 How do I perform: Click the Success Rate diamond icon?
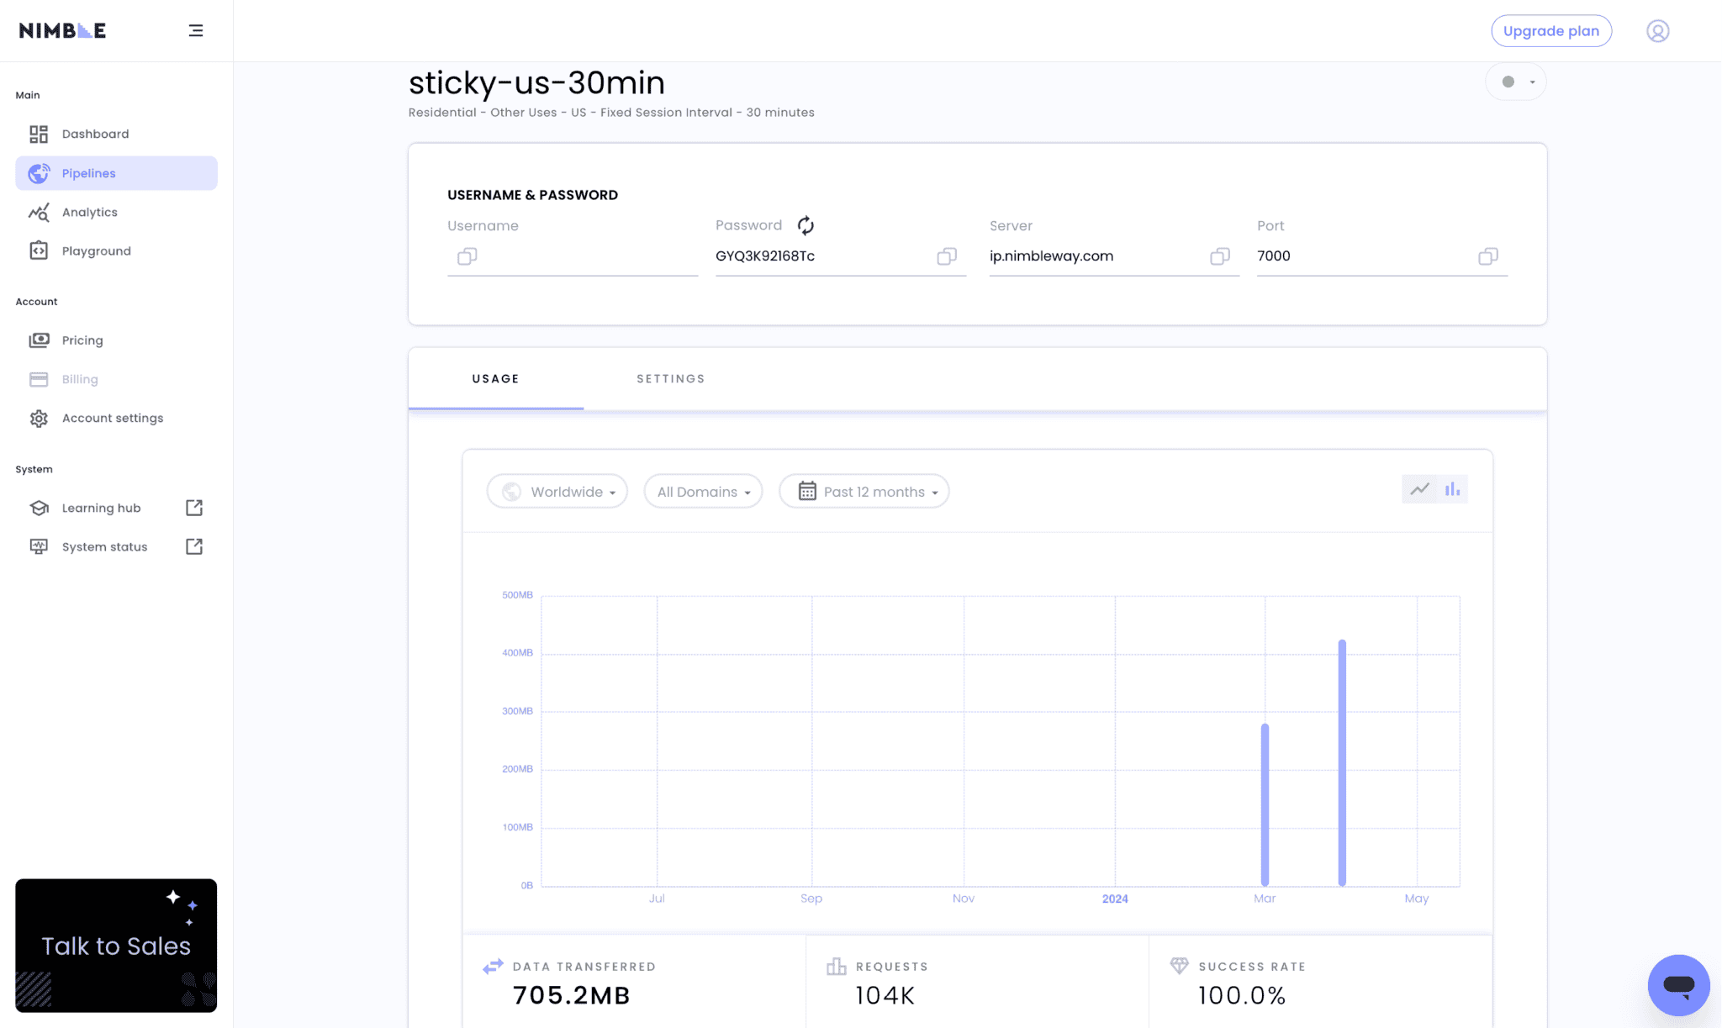(x=1180, y=966)
